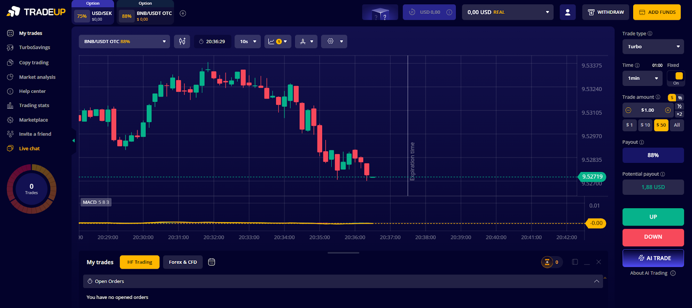692x308 pixels.
Task: Increase trade amount with the plus icon
Action: [668, 110]
